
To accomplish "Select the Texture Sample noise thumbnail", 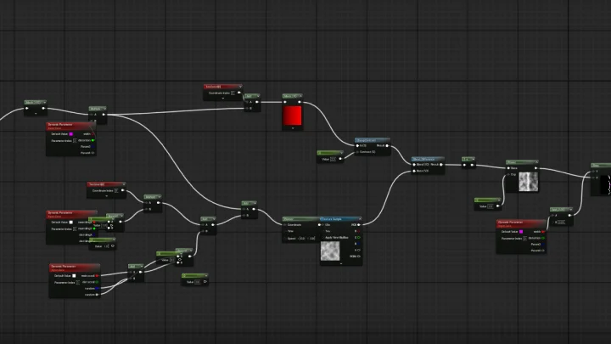I will pyautogui.click(x=330, y=251).
